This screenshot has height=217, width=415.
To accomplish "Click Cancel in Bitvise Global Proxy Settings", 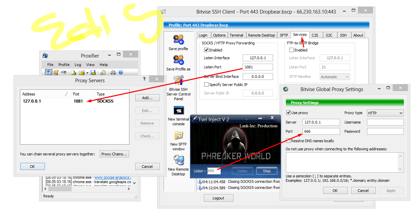I will coord(363,191).
